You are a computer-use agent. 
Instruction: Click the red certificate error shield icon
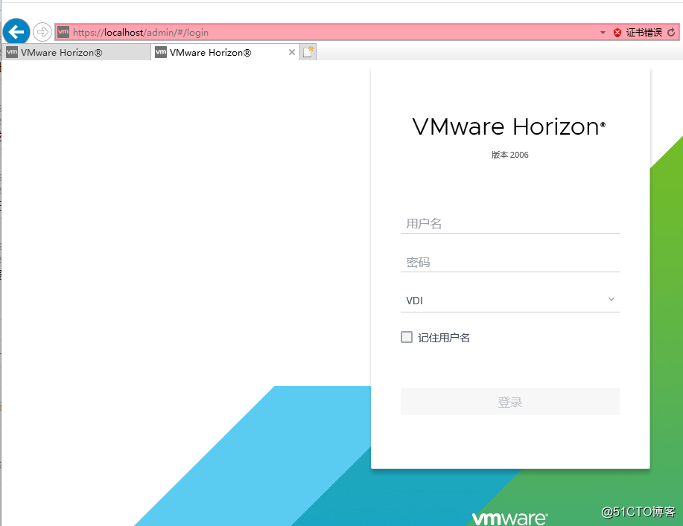pos(617,32)
